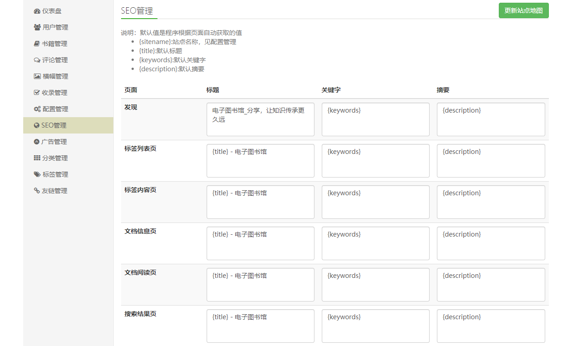Click the chain link icon beside 友链管理
Image resolution: width=583 pixels, height=346 pixels.
[37, 191]
